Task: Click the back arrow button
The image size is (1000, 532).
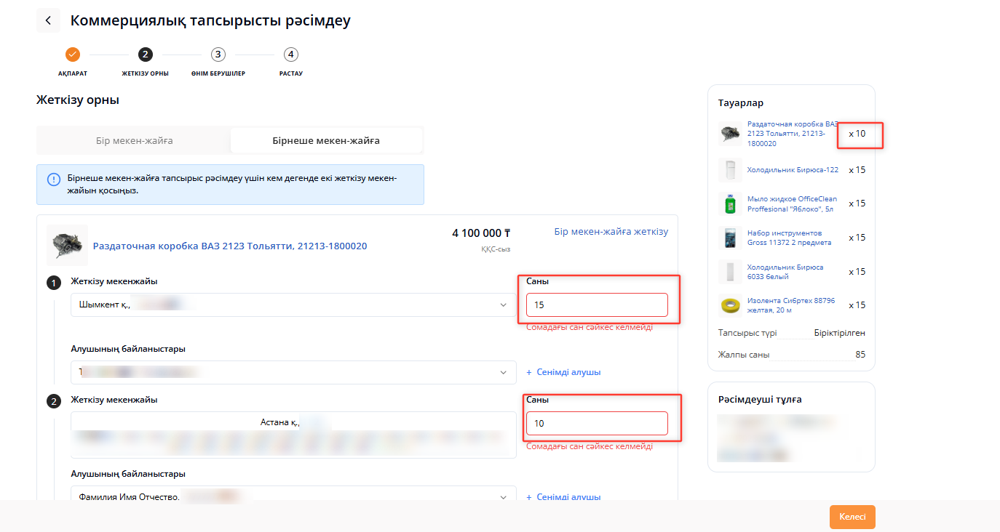Action: (48, 20)
